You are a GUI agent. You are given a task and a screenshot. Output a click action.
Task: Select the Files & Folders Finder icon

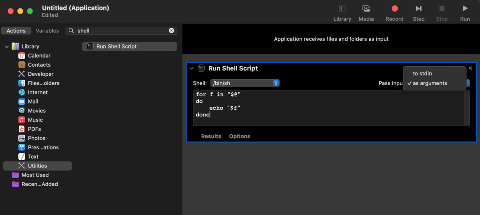pos(22,83)
